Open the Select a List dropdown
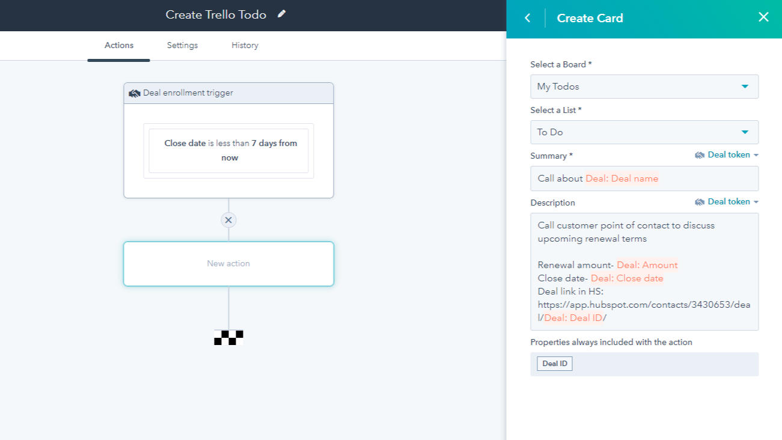The image size is (782, 440). point(644,132)
